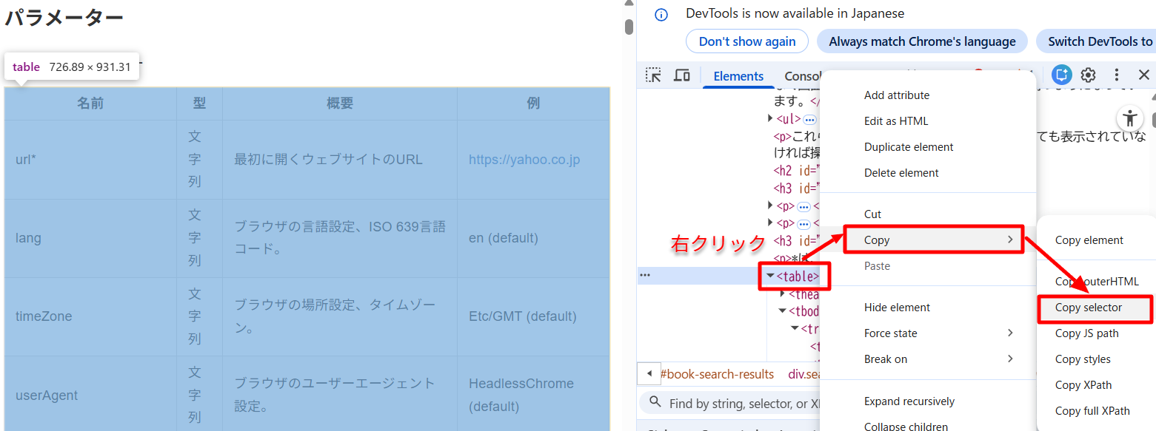Screen dimensions: 1156x431
Task: Open the https://yahoo.co.jp link
Action: [x=524, y=160]
